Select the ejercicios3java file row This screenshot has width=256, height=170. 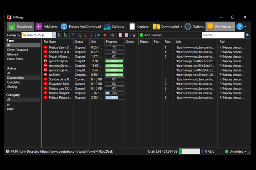click(x=144, y=70)
